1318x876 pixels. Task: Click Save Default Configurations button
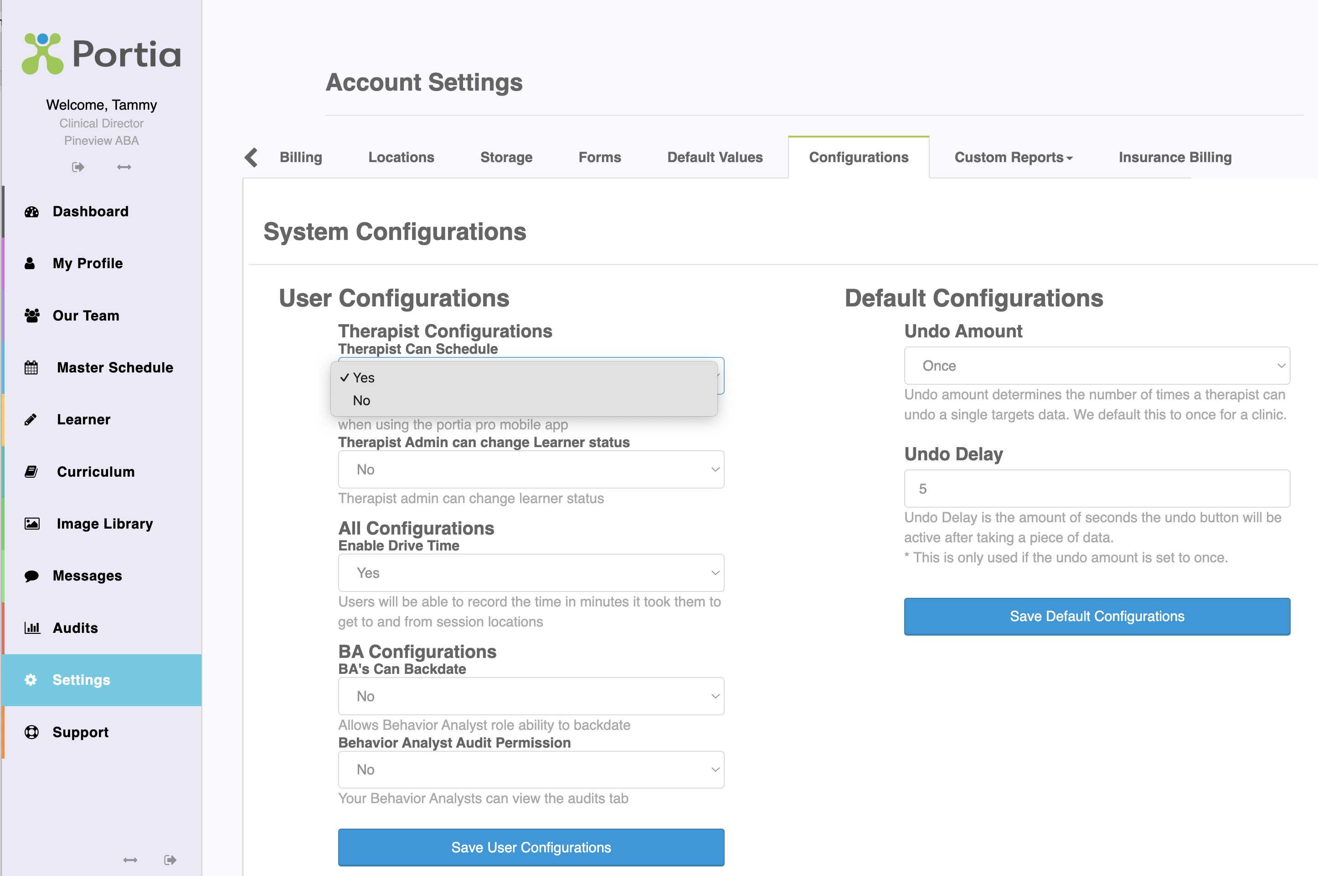tap(1097, 616)
